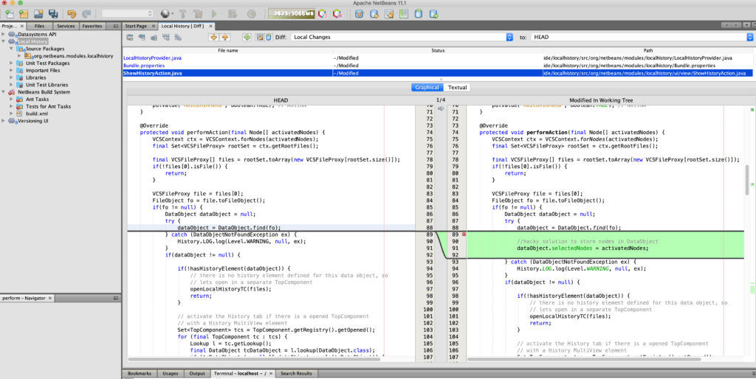Click the New Project toolbar icon
The width and height of the screenshot is (756, 379).
23,13
